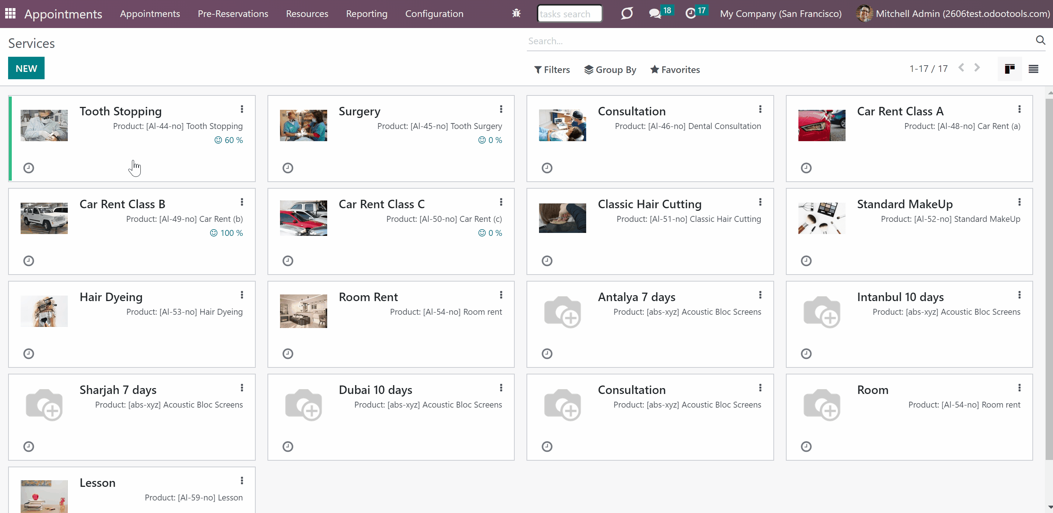The width and height of the screenshot is (1053, 513).
Task: Open the Pre-Reservations menu
Action: pos(232,14)
